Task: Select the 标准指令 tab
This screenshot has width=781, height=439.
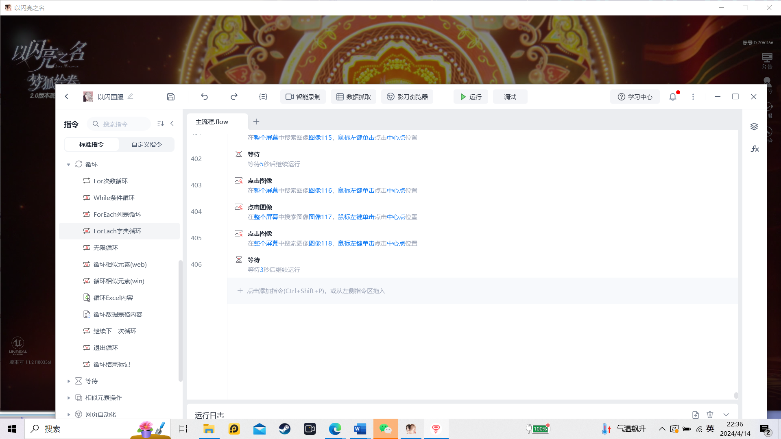Action: pos(92,144)
